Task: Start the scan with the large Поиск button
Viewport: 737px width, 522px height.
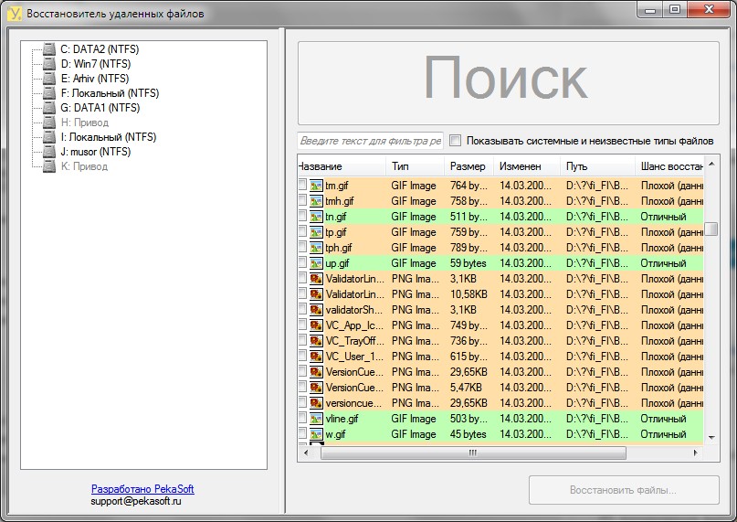Action: [508, 83]
